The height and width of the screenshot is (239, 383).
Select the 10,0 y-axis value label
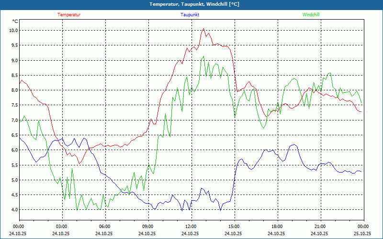13,31
